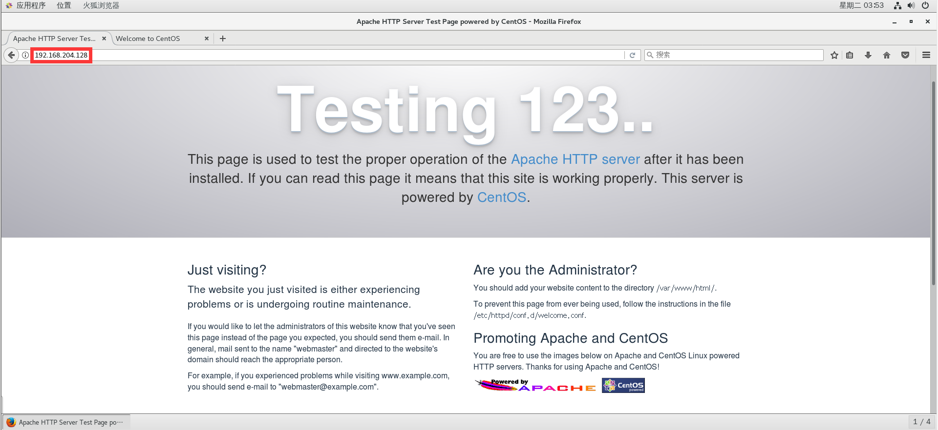Minimize the Firefox window
Viewport: 938px width, 430px height.
895,21
